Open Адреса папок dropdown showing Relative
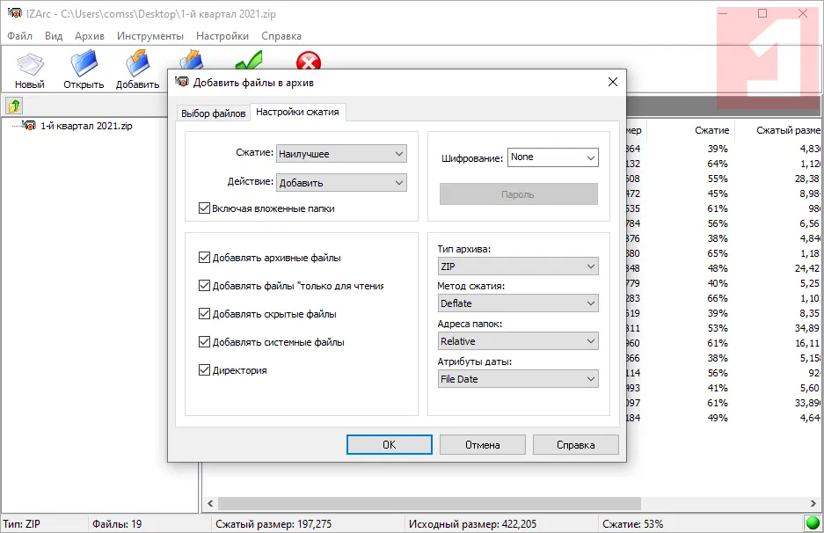This screenshot has height=533, width=824. 518,341
